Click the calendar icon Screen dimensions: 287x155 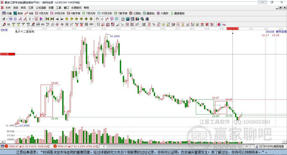click(x=123, y=19)
